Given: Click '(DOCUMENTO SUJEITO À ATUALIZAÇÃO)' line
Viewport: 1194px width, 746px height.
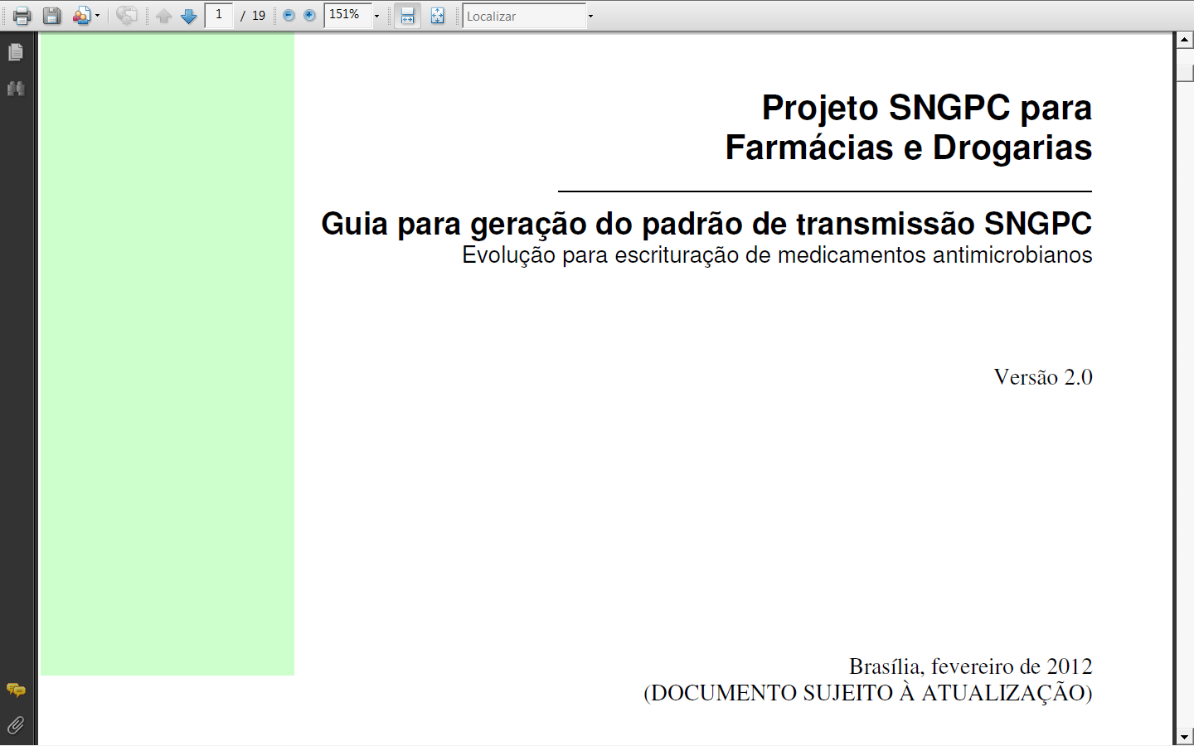Looking at the screenshot, I should coord(868,693).
